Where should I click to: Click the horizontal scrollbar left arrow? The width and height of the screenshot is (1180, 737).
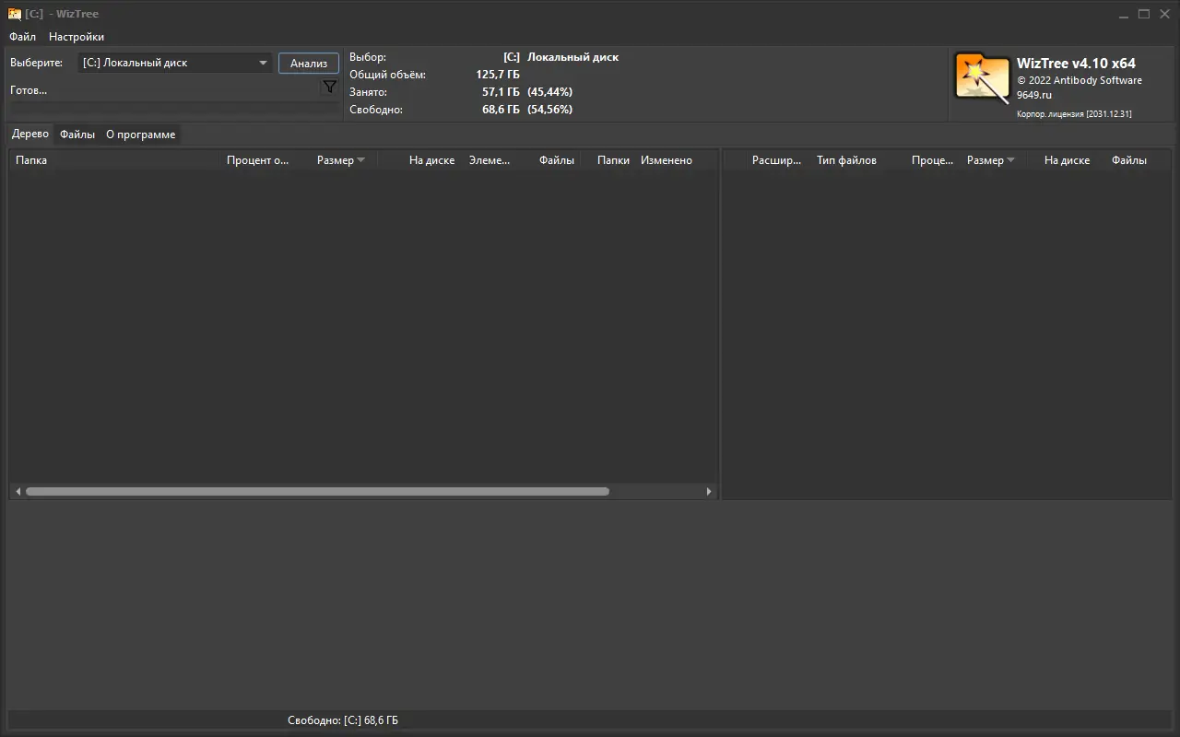pyautogui.click(x=18, y=492)
